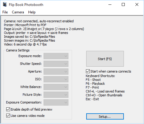The width and height of the screenshot is (144, 124).
Task: Open the Camera menu
Action: click(x=18, y=12)
